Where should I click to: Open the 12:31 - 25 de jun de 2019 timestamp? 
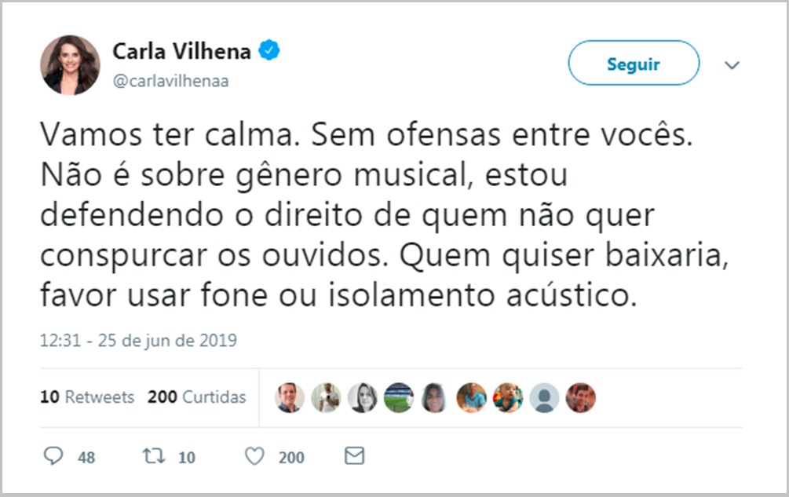click(138, 340)
